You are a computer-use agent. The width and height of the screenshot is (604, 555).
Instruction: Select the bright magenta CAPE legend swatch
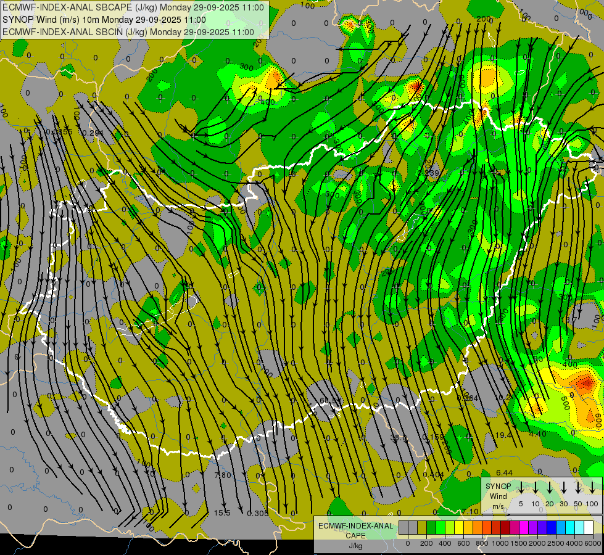click(524, 528)
